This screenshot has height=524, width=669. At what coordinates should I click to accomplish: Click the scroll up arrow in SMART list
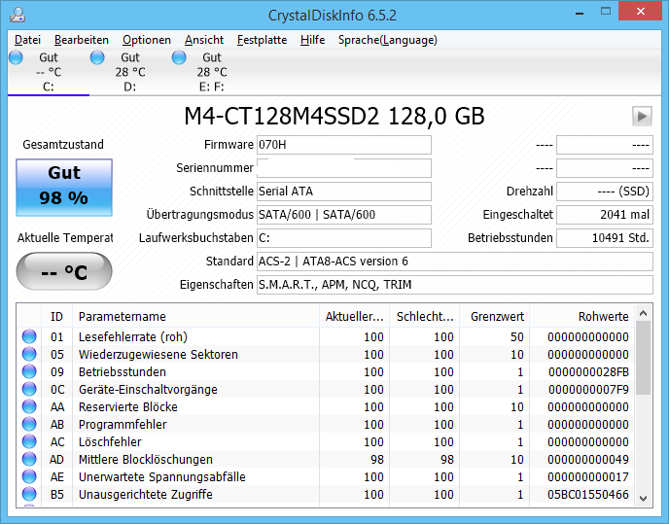pos(644,314)
